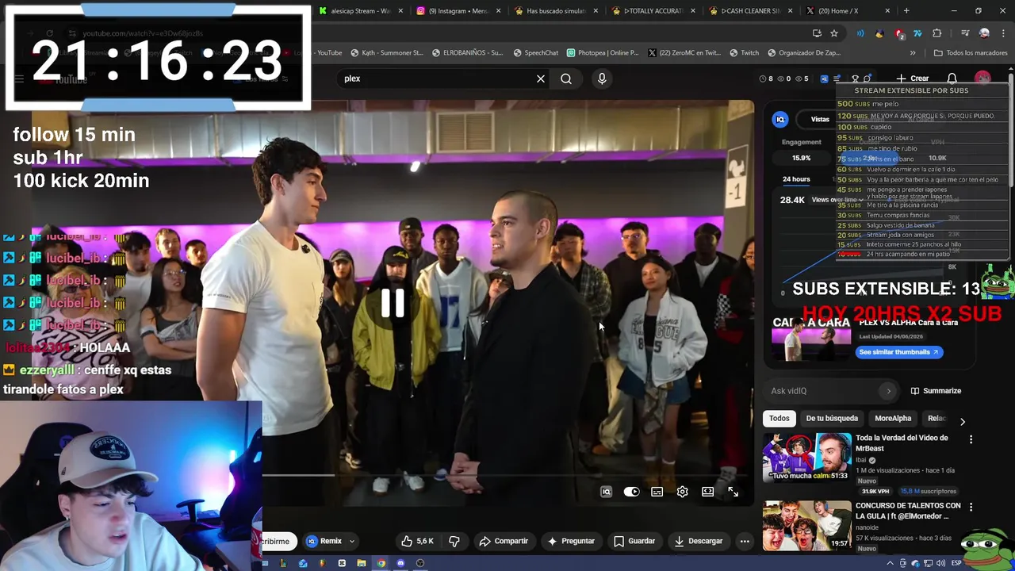Switch to the Instagram Mensajes tab
This screenshot has height=571, width=1015.
[x=458, y=10]
